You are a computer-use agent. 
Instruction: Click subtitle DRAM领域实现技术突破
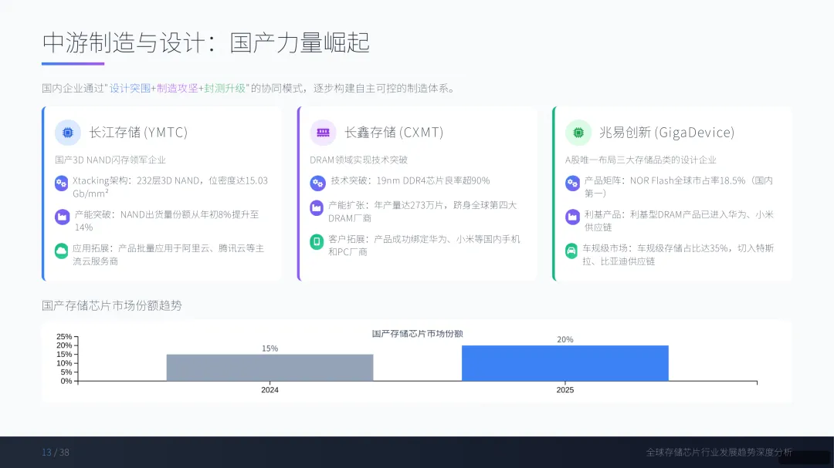[358, 160]
